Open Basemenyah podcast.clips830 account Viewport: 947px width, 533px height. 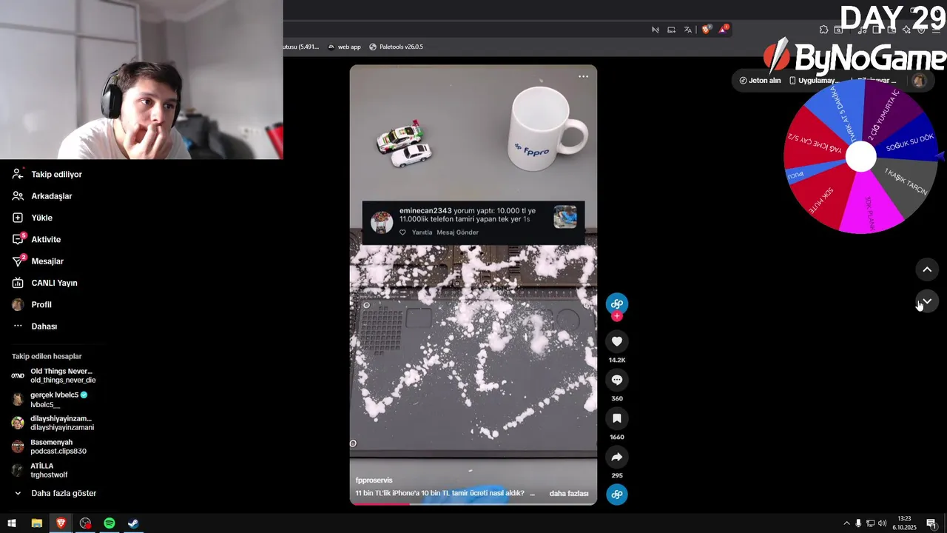point(50,446)
